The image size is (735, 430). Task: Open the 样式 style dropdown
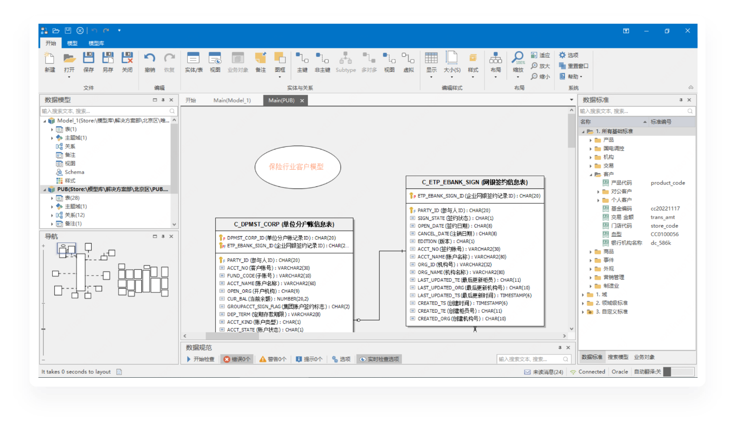(473, 77)
